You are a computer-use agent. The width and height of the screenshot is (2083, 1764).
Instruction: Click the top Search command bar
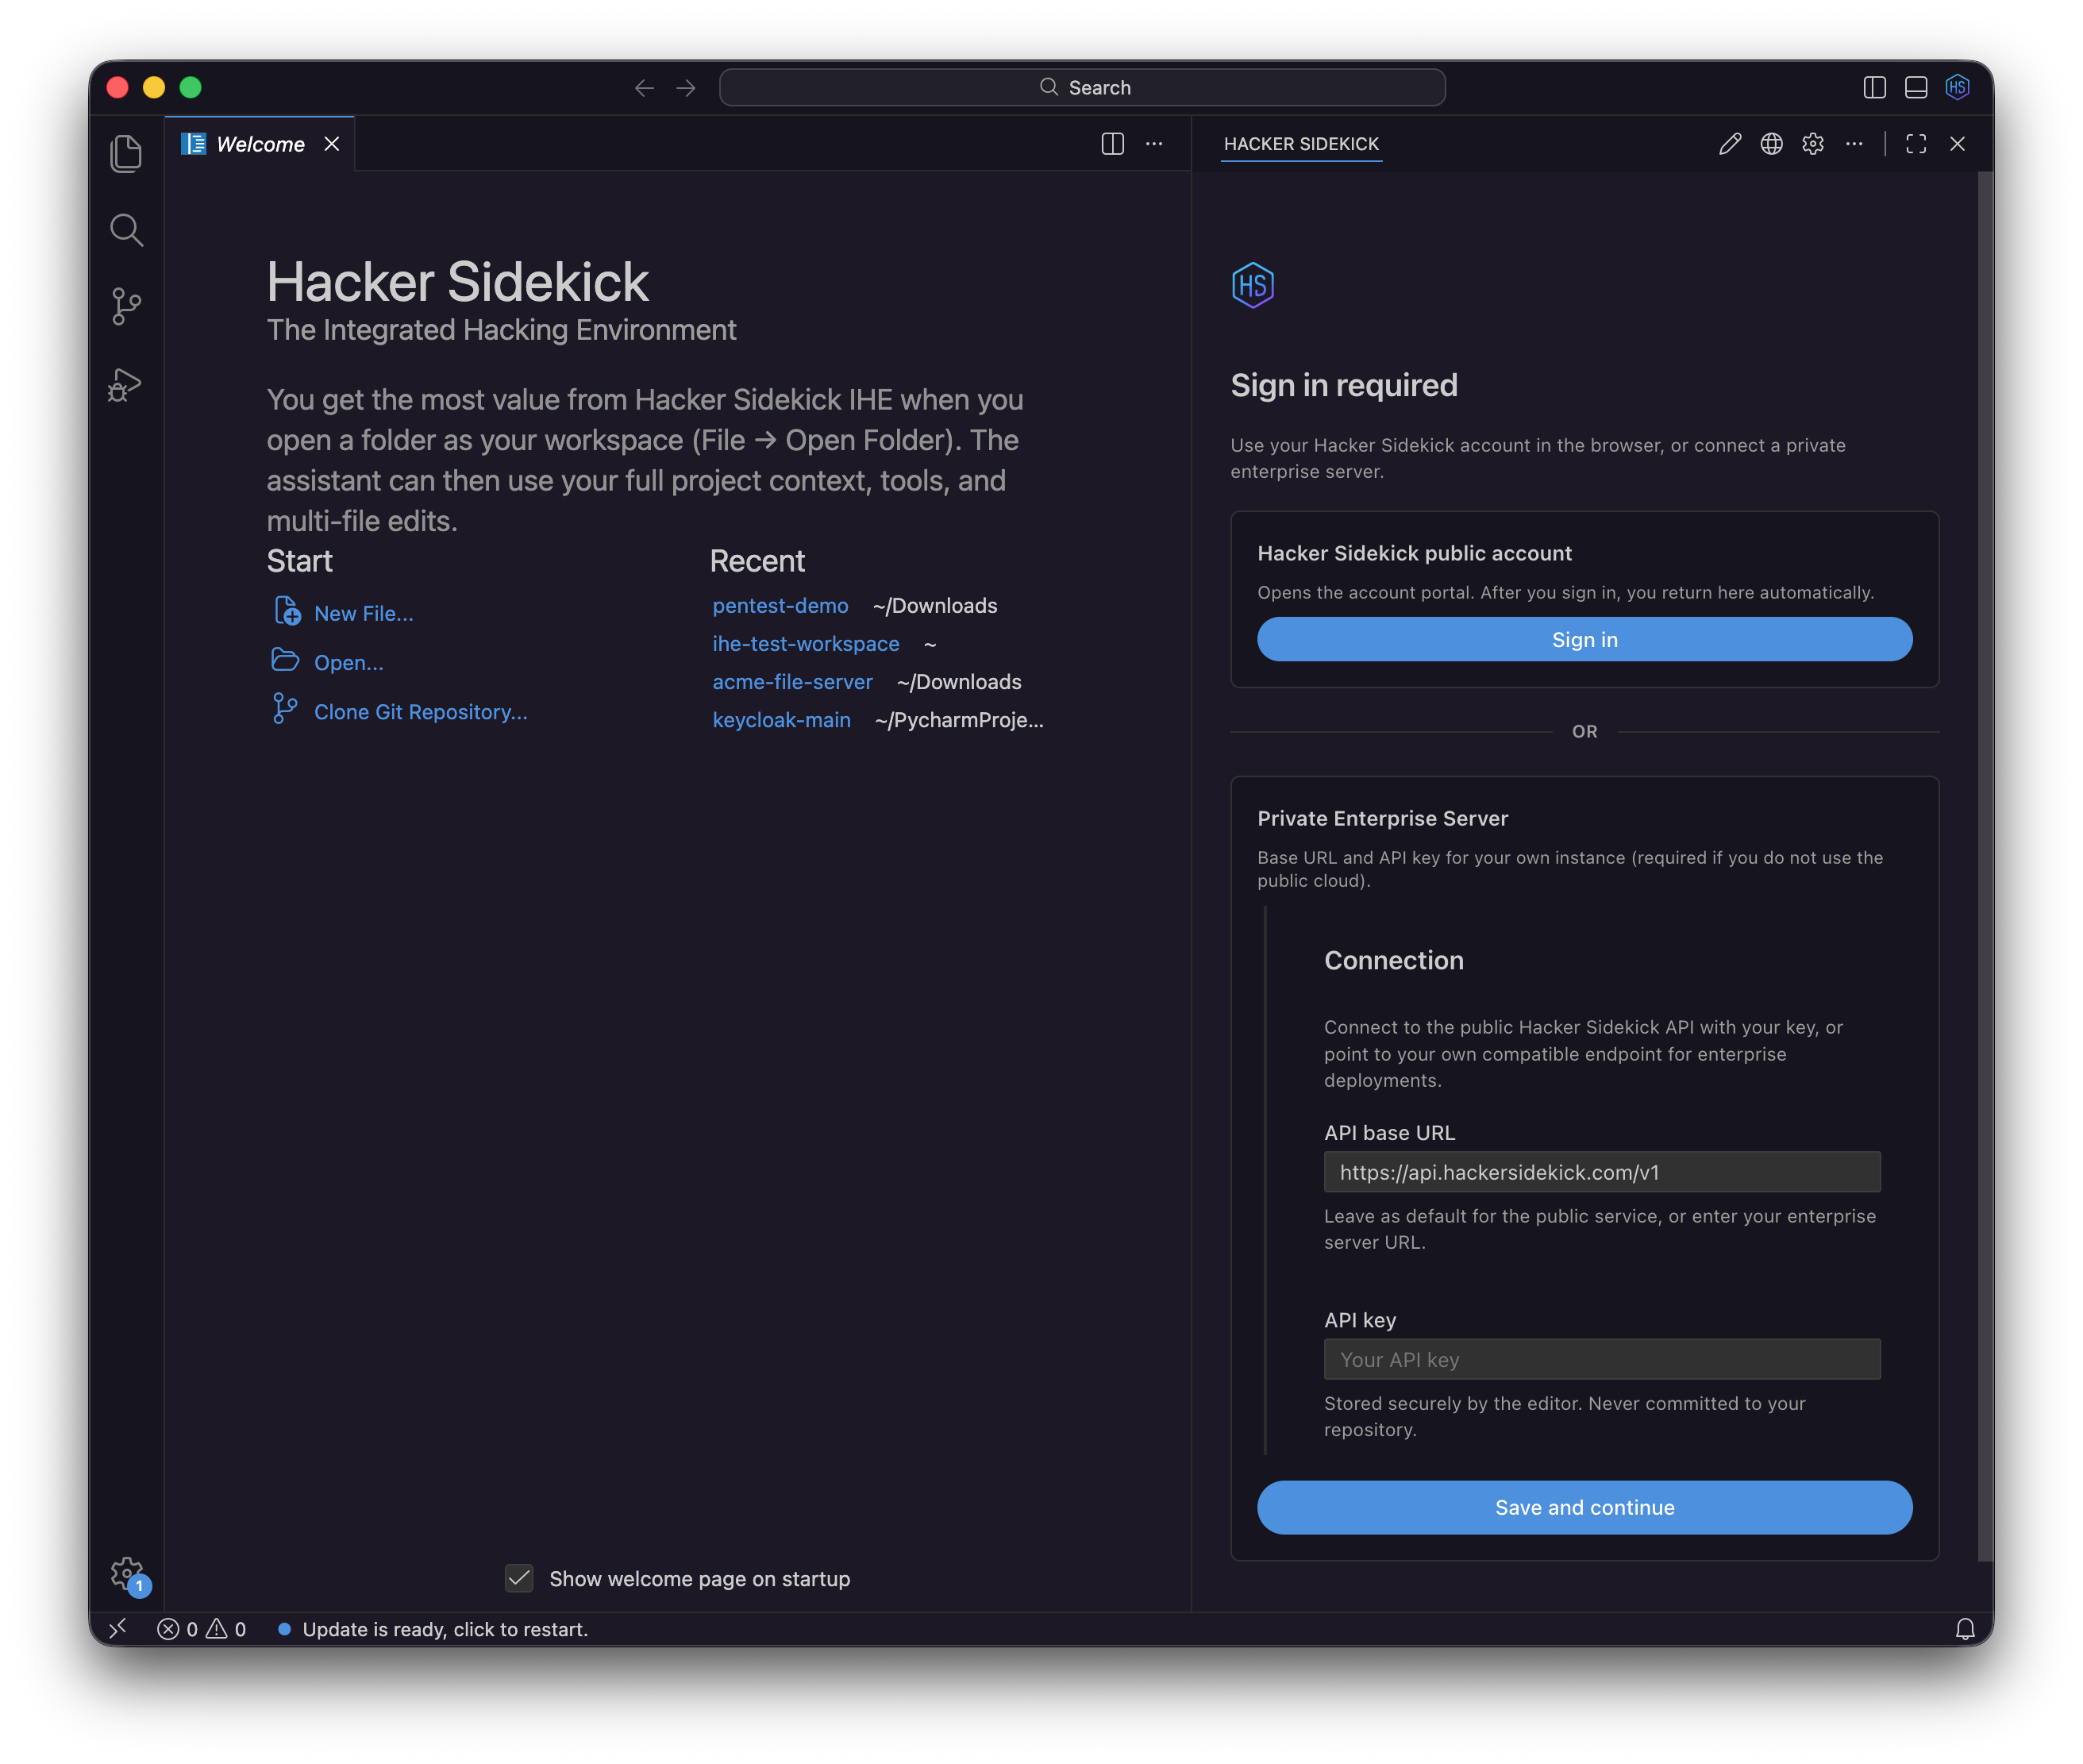click(x=1083, y=88)
